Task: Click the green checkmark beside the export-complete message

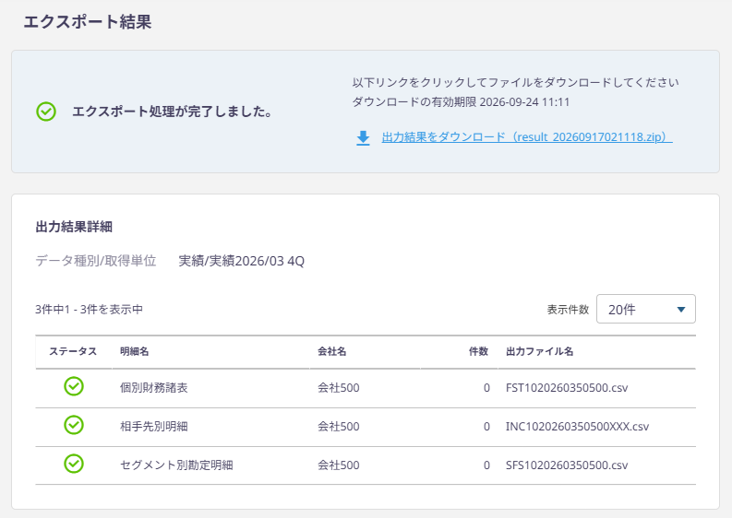Action: (46, 112)
